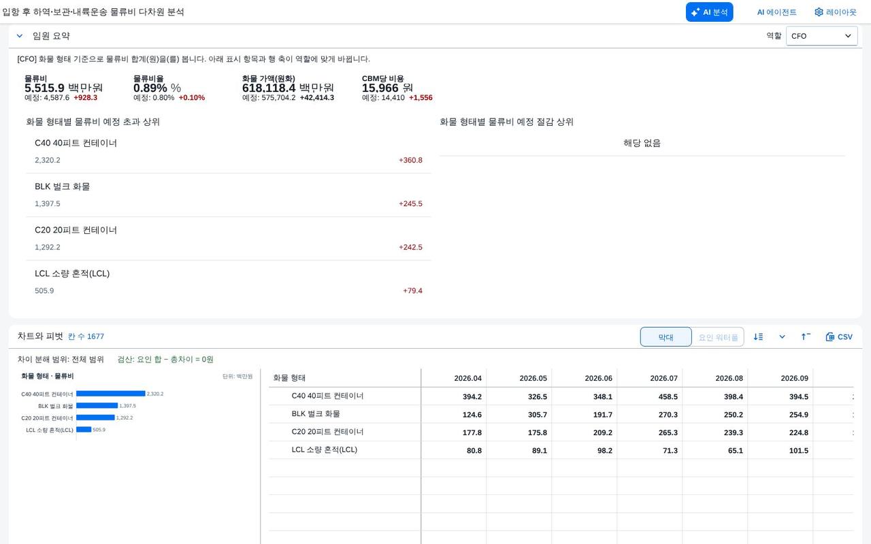Screen dimensions: 871x544
Task: Select the C20 20피트 컨테이너 excess item
Action: 229,239
